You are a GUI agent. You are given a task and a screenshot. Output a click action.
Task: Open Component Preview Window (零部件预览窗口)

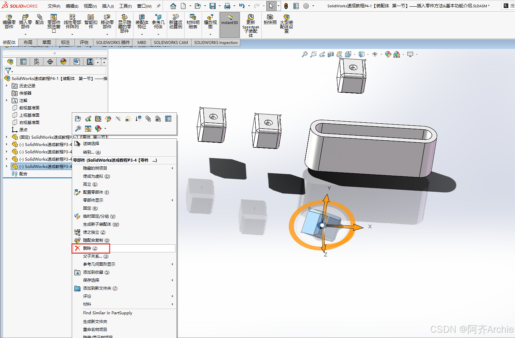tap(54, 23)
